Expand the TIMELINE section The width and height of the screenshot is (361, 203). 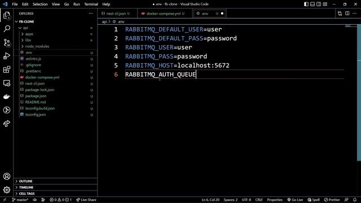55,187
